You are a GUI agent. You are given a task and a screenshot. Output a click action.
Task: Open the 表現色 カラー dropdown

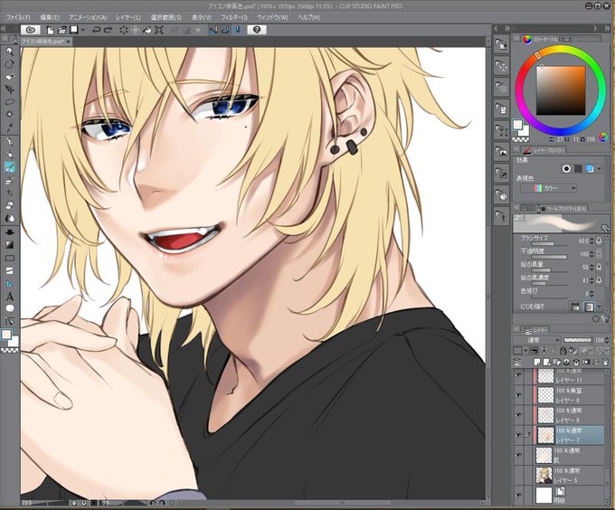[x=549, y=189]
